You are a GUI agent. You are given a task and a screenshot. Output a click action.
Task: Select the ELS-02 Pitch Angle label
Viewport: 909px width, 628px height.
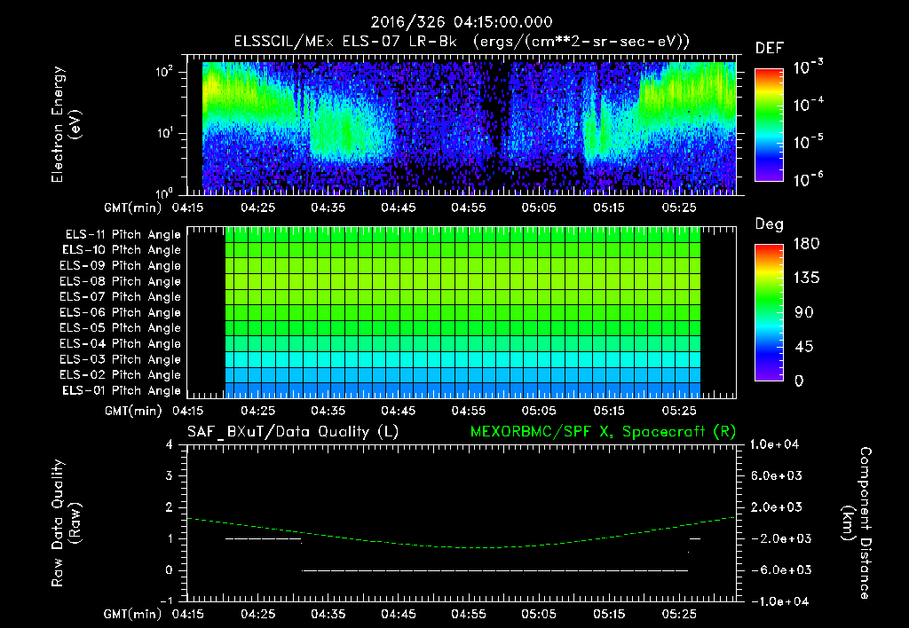[120, 375]
